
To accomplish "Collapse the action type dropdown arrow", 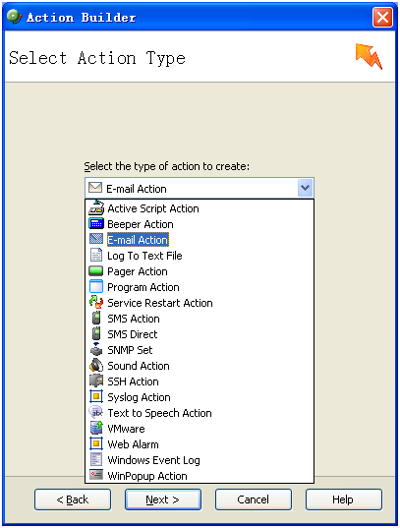I will click(305, 188).
